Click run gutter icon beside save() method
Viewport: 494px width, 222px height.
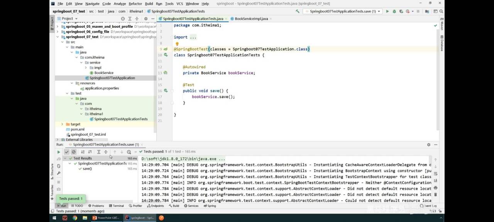166,91
